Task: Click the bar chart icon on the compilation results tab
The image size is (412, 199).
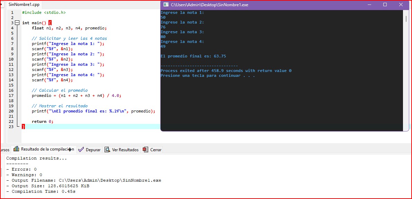Action: (16, 149)
